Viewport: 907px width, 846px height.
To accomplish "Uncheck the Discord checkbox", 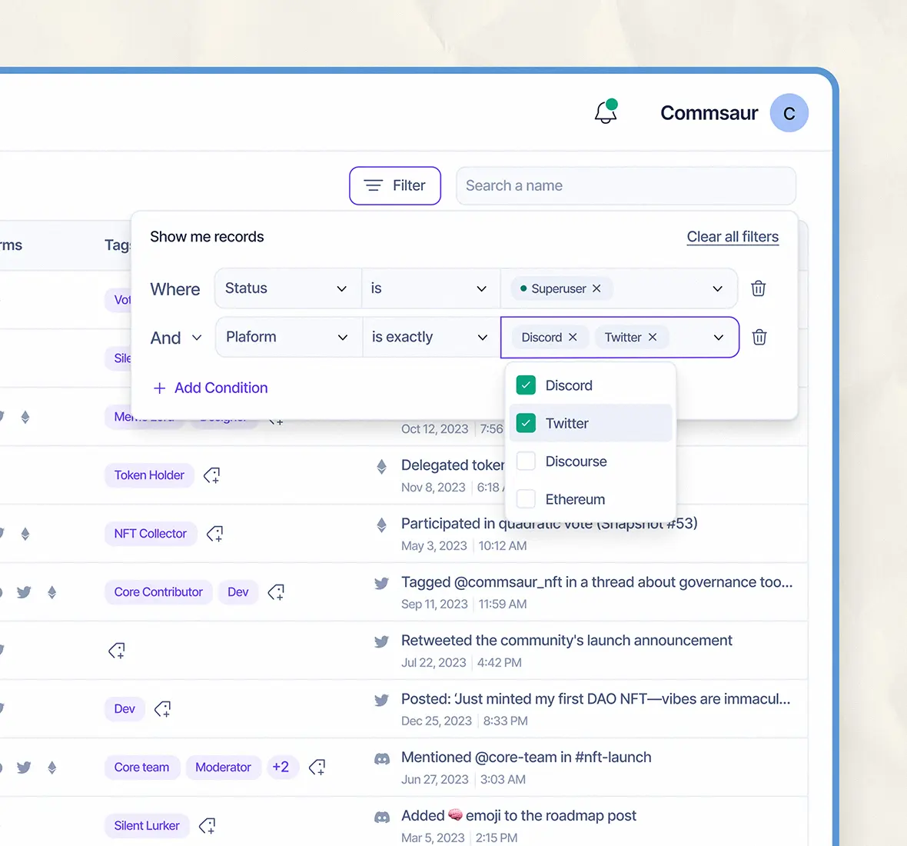I will [x=526, y=385].
